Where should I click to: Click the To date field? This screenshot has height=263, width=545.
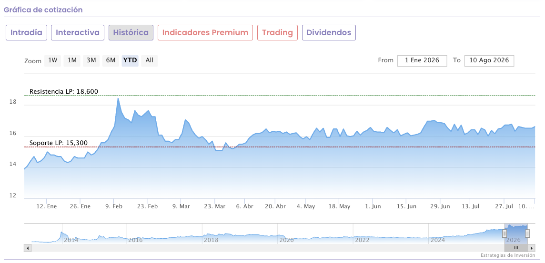click(x=489, y=60)
